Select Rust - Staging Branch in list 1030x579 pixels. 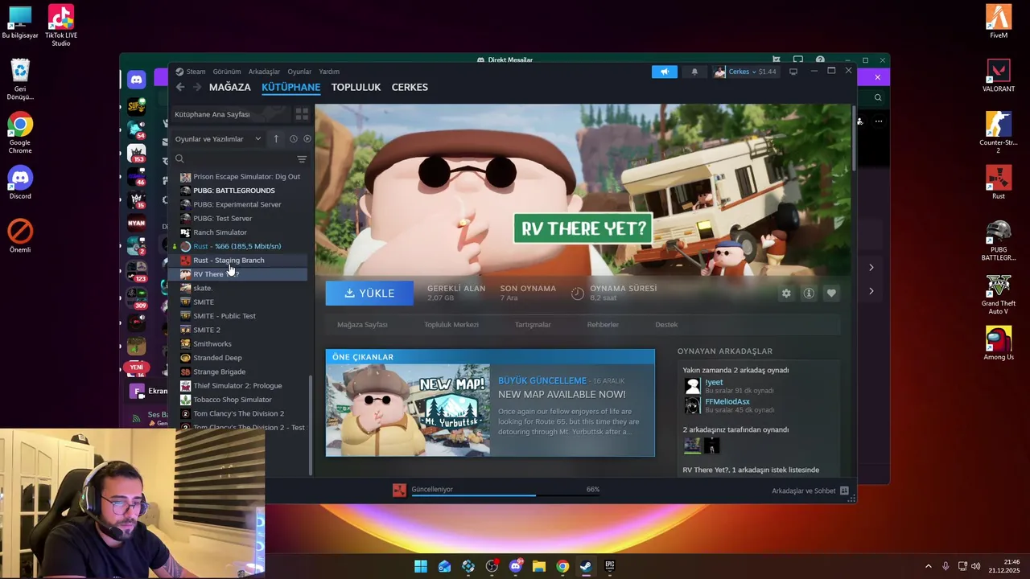pos(229,261)
